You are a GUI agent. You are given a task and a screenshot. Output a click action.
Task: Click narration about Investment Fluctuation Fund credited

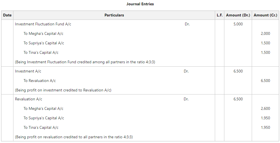(x=85, y=62)
